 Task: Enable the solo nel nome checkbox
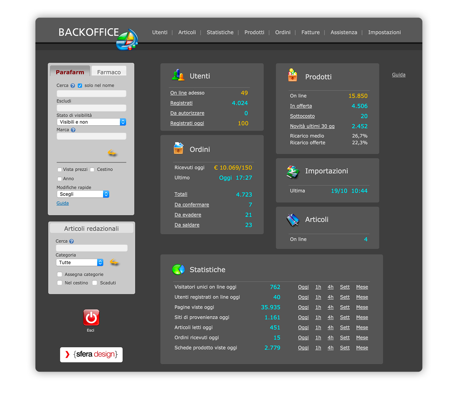(80, 85)
